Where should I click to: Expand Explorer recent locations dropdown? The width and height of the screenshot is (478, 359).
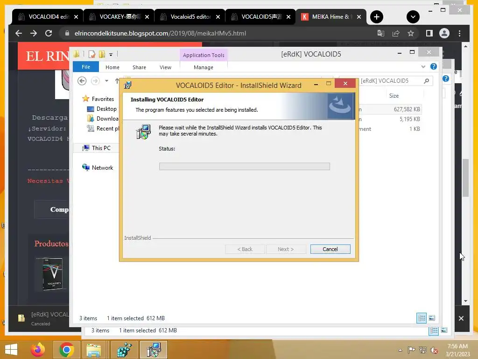click(106, 81)
